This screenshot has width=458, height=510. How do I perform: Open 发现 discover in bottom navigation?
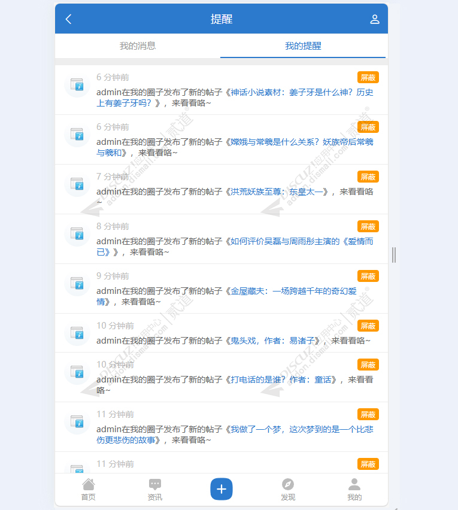pos(288,489)
